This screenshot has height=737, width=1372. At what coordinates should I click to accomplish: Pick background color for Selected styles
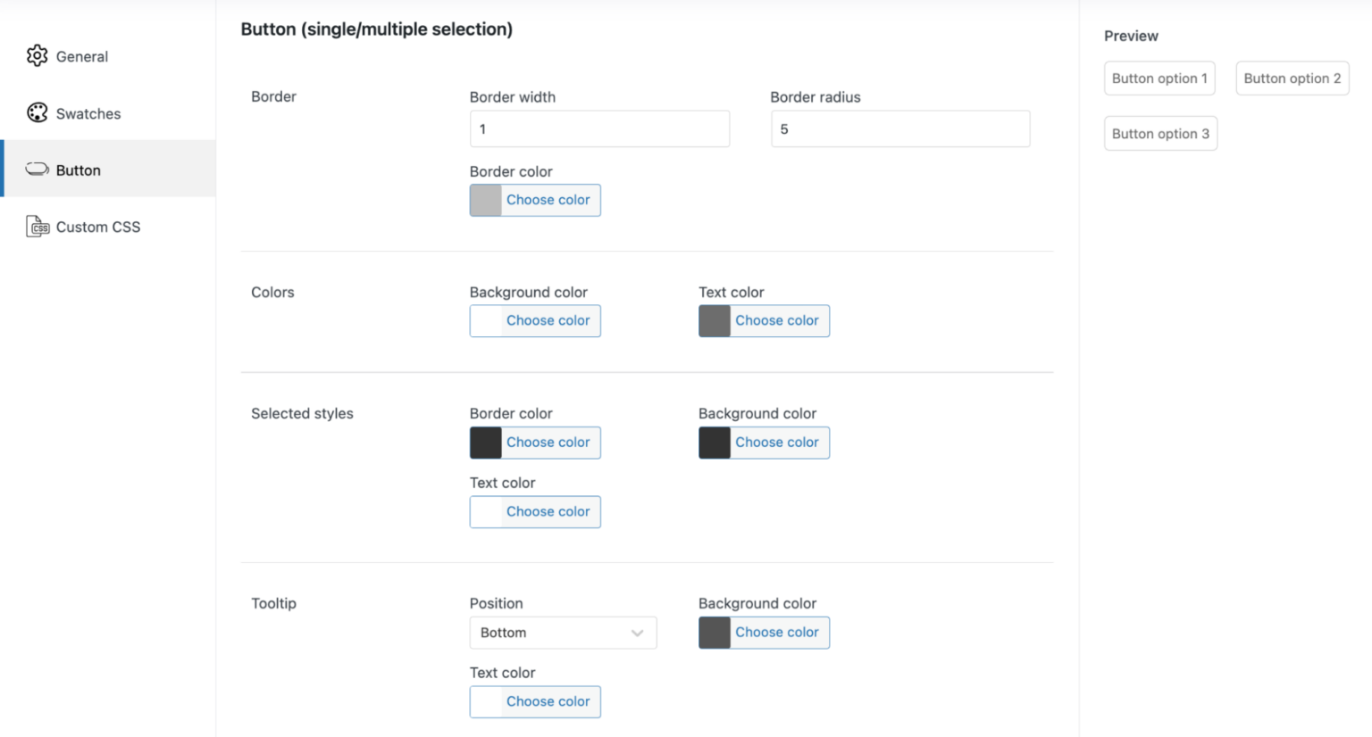[x=776, y=443]
